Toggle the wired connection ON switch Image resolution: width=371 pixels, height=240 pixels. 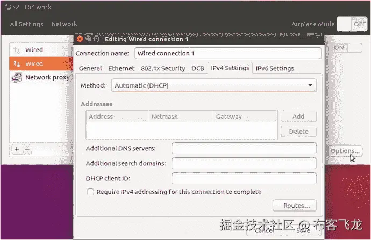coord(347,48)
